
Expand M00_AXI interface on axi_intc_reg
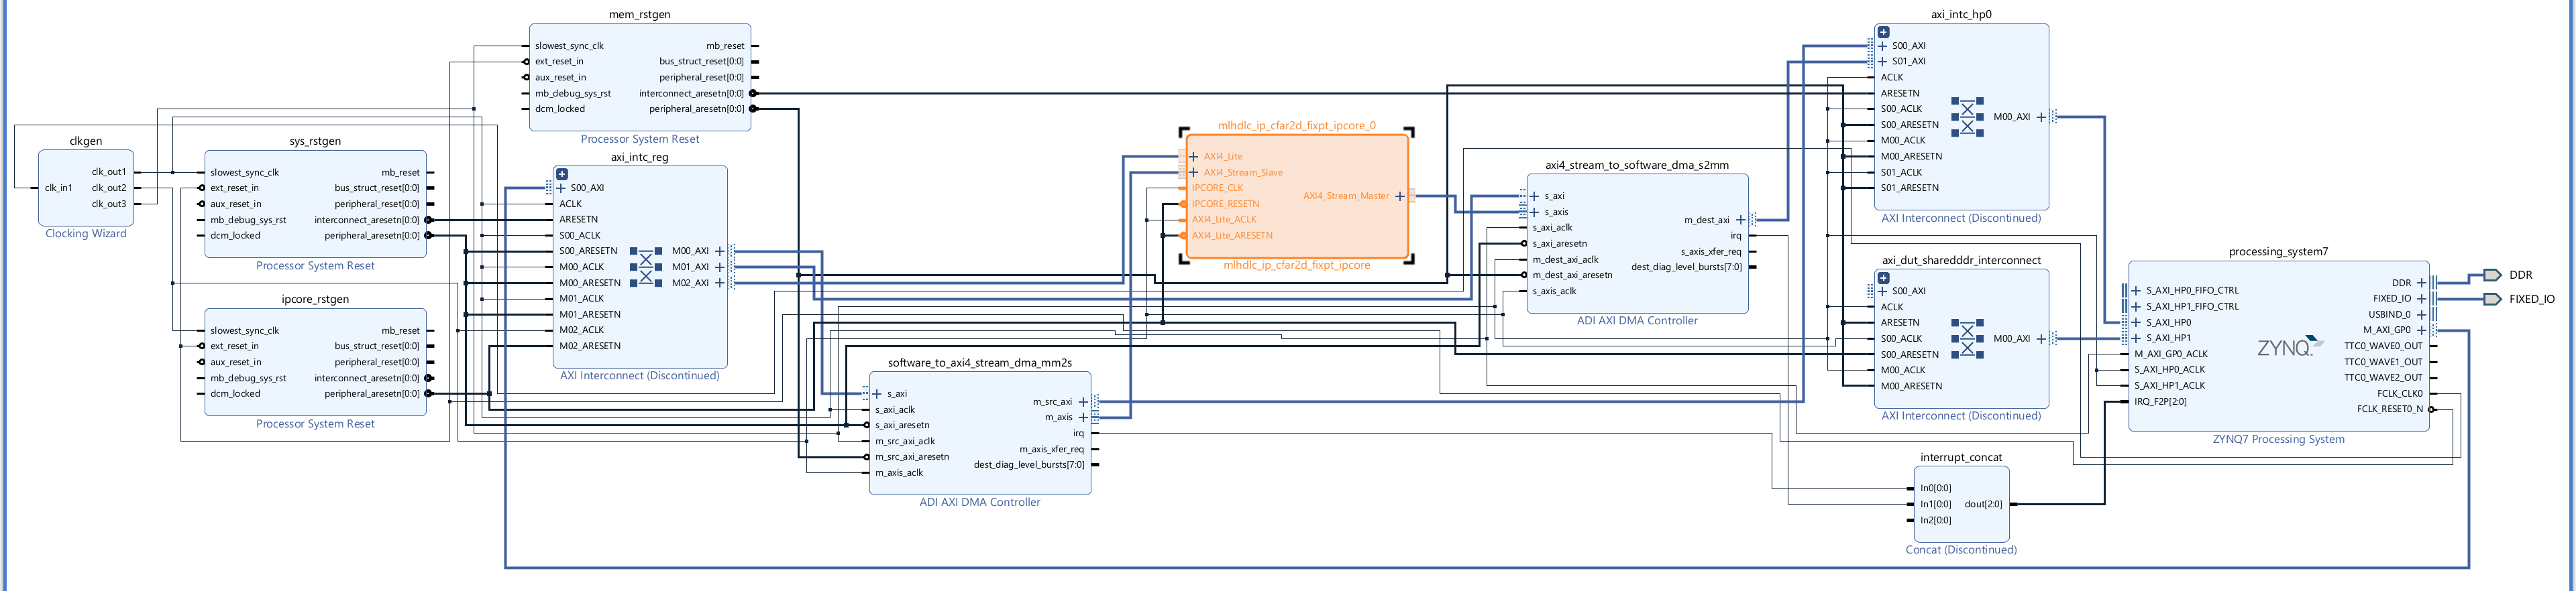click(x=719, y=251)
